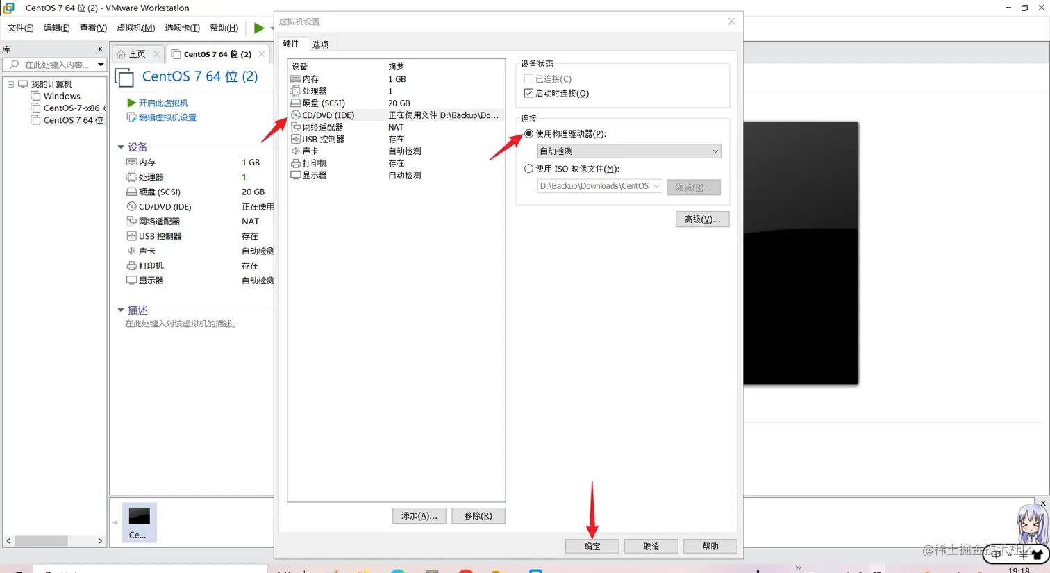Click the network adapter icon in settings list
This screenshot has width=1050, height=573.
click(296, 127)
